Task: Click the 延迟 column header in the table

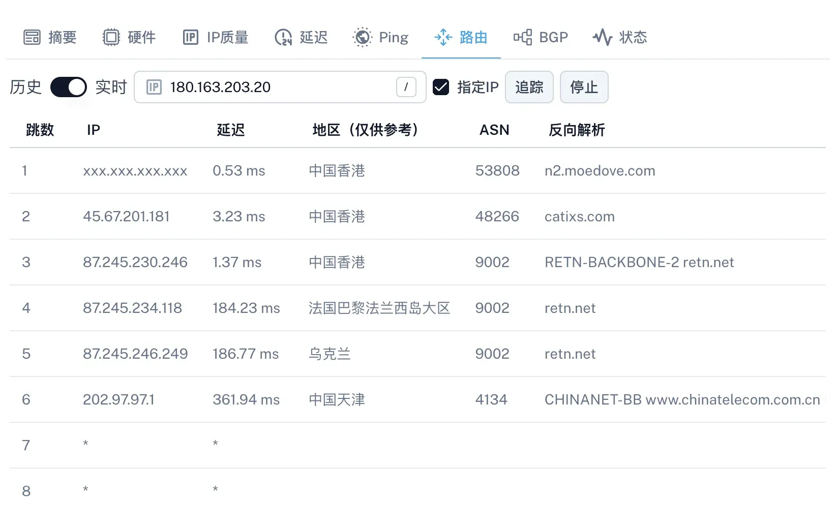Action: tap(231, 130)
